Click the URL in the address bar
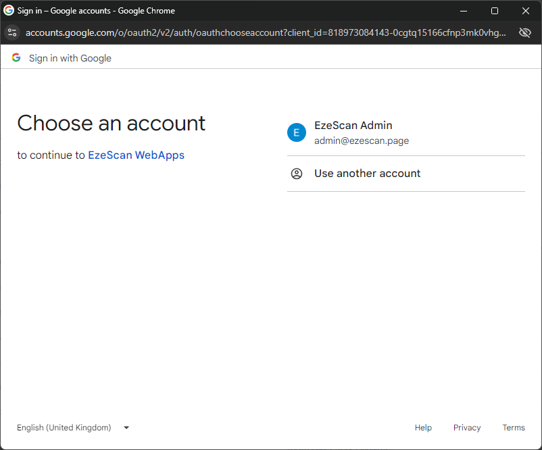 pyautogui.click(x=265, y=32)
